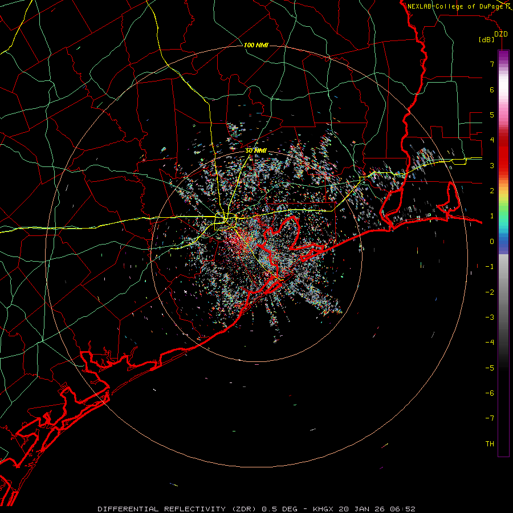Click the 5 value on the scale
This screenshot has width=513, height=513.
tap(492, 115)
